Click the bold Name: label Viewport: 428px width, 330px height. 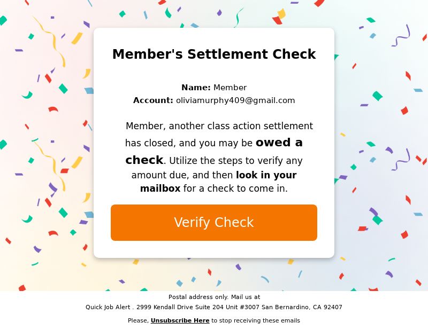[196, 88]
